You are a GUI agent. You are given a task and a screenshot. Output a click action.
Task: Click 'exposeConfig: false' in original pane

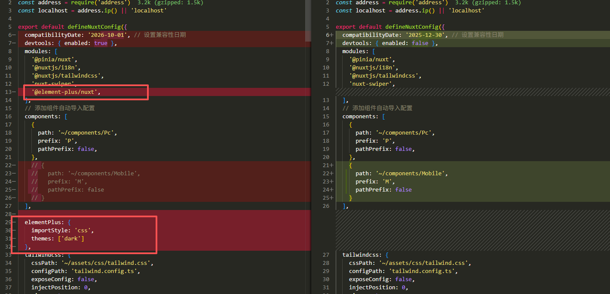tap(63, 279)
